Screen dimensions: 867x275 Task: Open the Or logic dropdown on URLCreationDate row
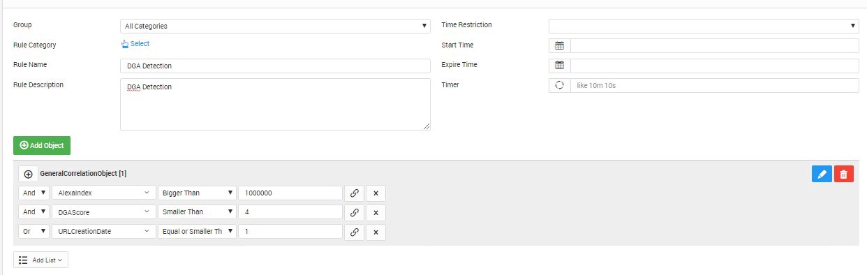(34, 231)
